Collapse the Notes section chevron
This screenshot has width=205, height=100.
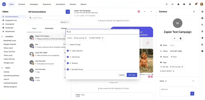(x=193, y=81)
